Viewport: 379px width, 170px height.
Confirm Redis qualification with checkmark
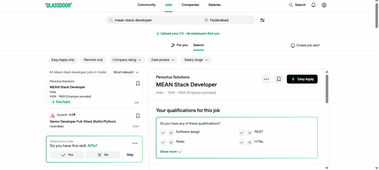tap(163, 143)
